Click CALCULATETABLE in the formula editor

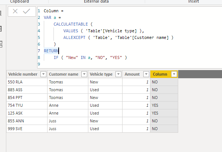click(x=71, y=24)
